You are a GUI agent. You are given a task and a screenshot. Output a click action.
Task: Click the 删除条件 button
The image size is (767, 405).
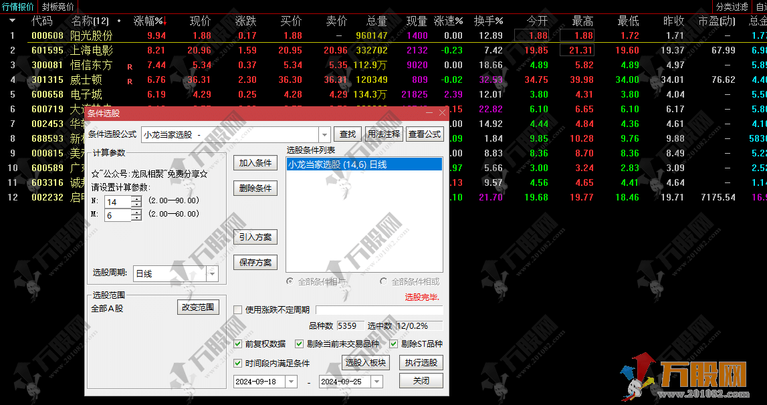click(255, 188)
